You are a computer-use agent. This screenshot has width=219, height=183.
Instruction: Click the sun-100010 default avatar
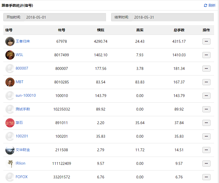[10, 96]
